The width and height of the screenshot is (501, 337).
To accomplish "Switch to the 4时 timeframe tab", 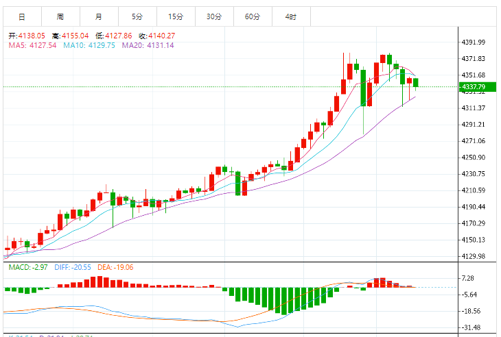I will coord(291,16).
